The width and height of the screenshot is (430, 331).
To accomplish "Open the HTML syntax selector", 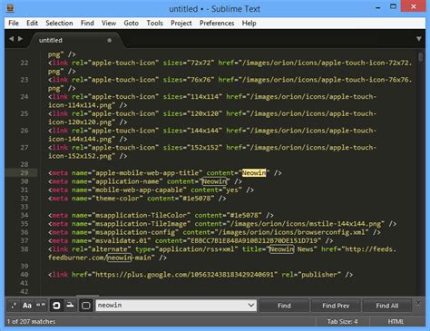I will click(396, 322).
